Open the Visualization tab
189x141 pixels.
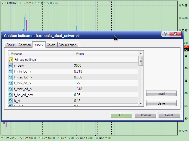point(68,45)
